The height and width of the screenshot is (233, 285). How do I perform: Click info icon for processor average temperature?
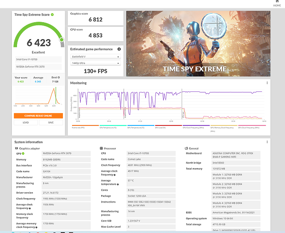[118, 184]
